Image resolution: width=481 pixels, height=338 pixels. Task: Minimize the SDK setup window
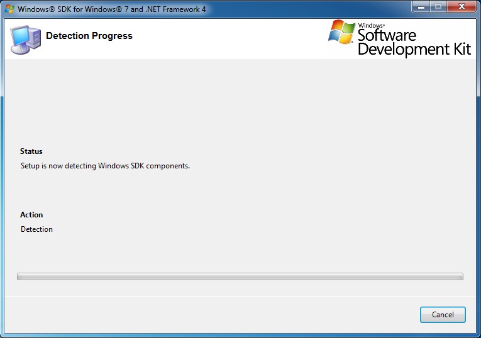pyautogui.click(x=421, y=6)
